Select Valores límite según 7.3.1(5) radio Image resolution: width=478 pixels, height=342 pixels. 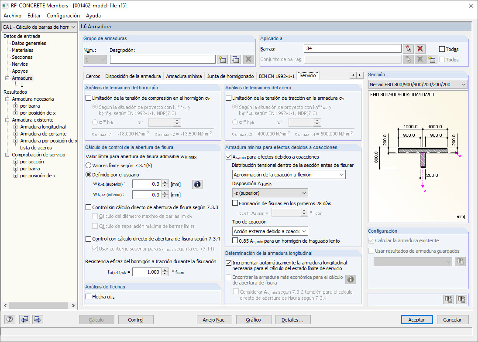pyautogui.click(x=89, y=166)
